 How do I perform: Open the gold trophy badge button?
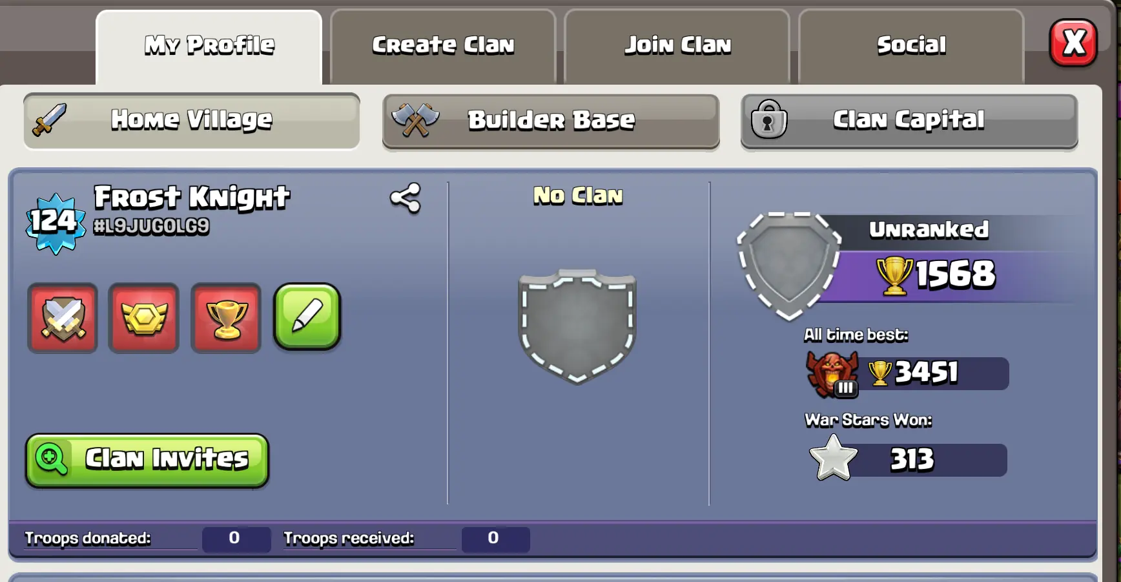[226, 318]
